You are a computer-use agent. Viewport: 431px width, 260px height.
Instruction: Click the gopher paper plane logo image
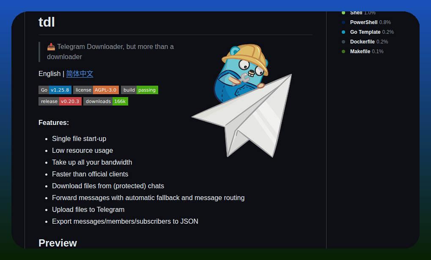(x=242, y=100)
